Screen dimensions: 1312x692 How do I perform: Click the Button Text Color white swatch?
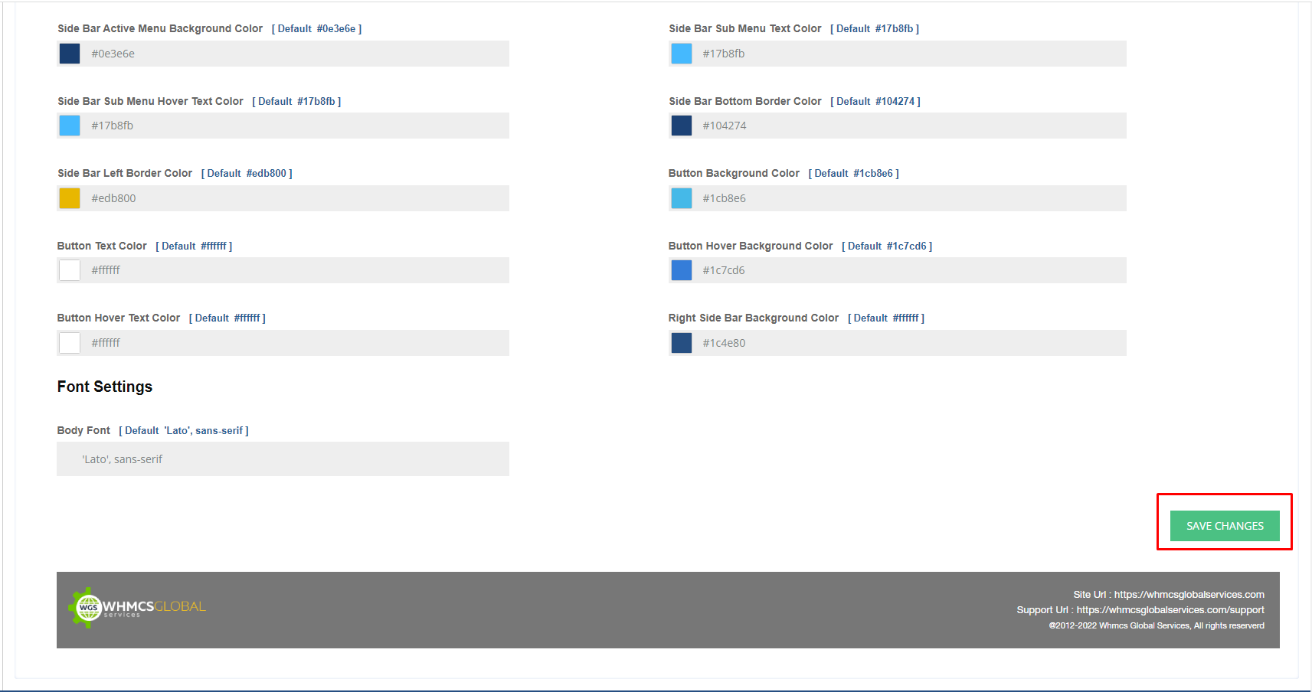click(70, 270)
